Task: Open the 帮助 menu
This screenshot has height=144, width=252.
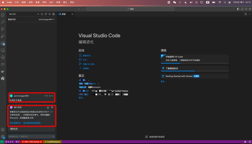Action: 72,2
